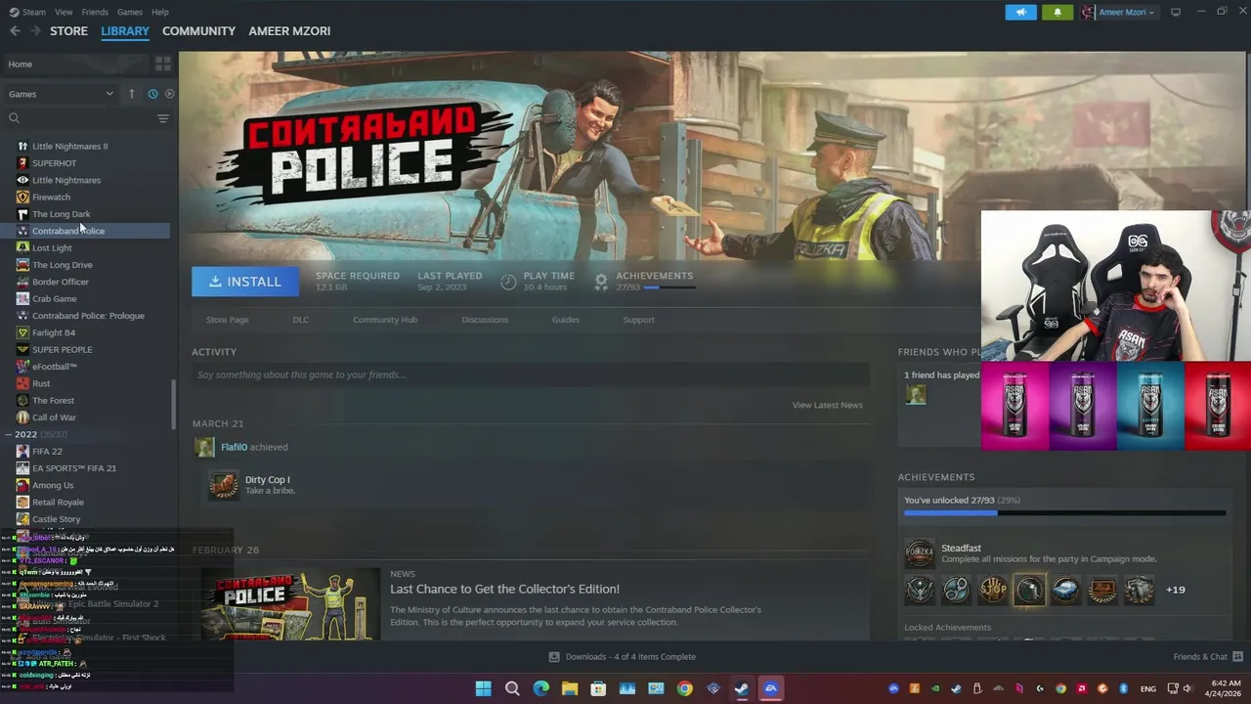Click the activity status input field

531,374
